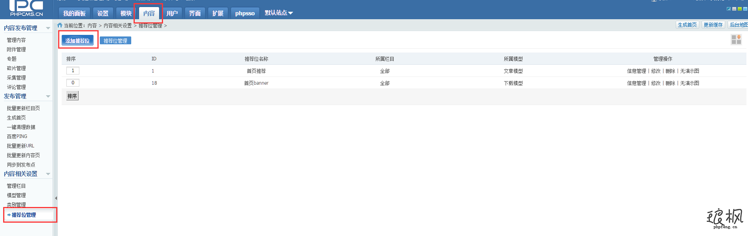Click the 生成首页 button at top right
This screenshot has height=236, width=748.
point(687,25)
